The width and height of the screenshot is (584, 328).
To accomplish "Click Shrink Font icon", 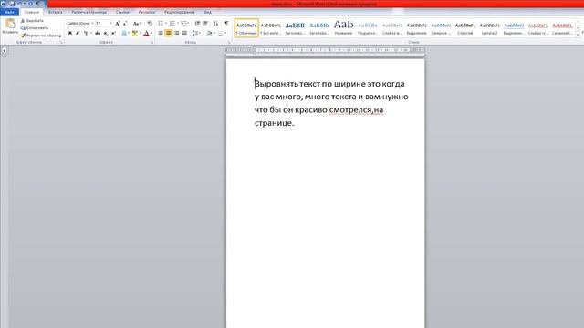I will click(x=125, y=24).
